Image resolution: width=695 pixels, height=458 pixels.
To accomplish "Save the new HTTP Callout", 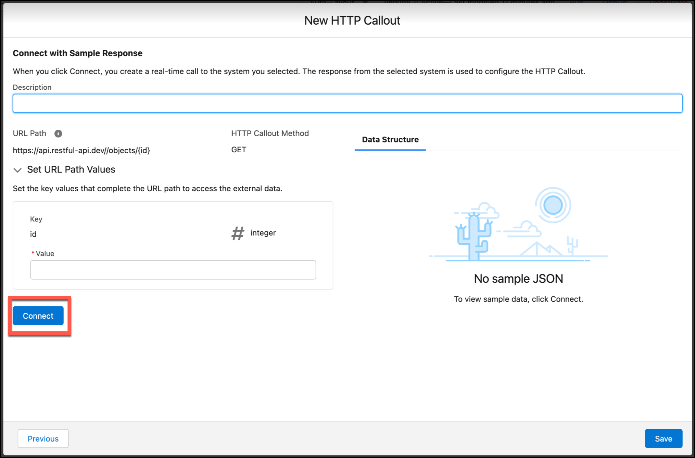I will click(x=664, y=438).
